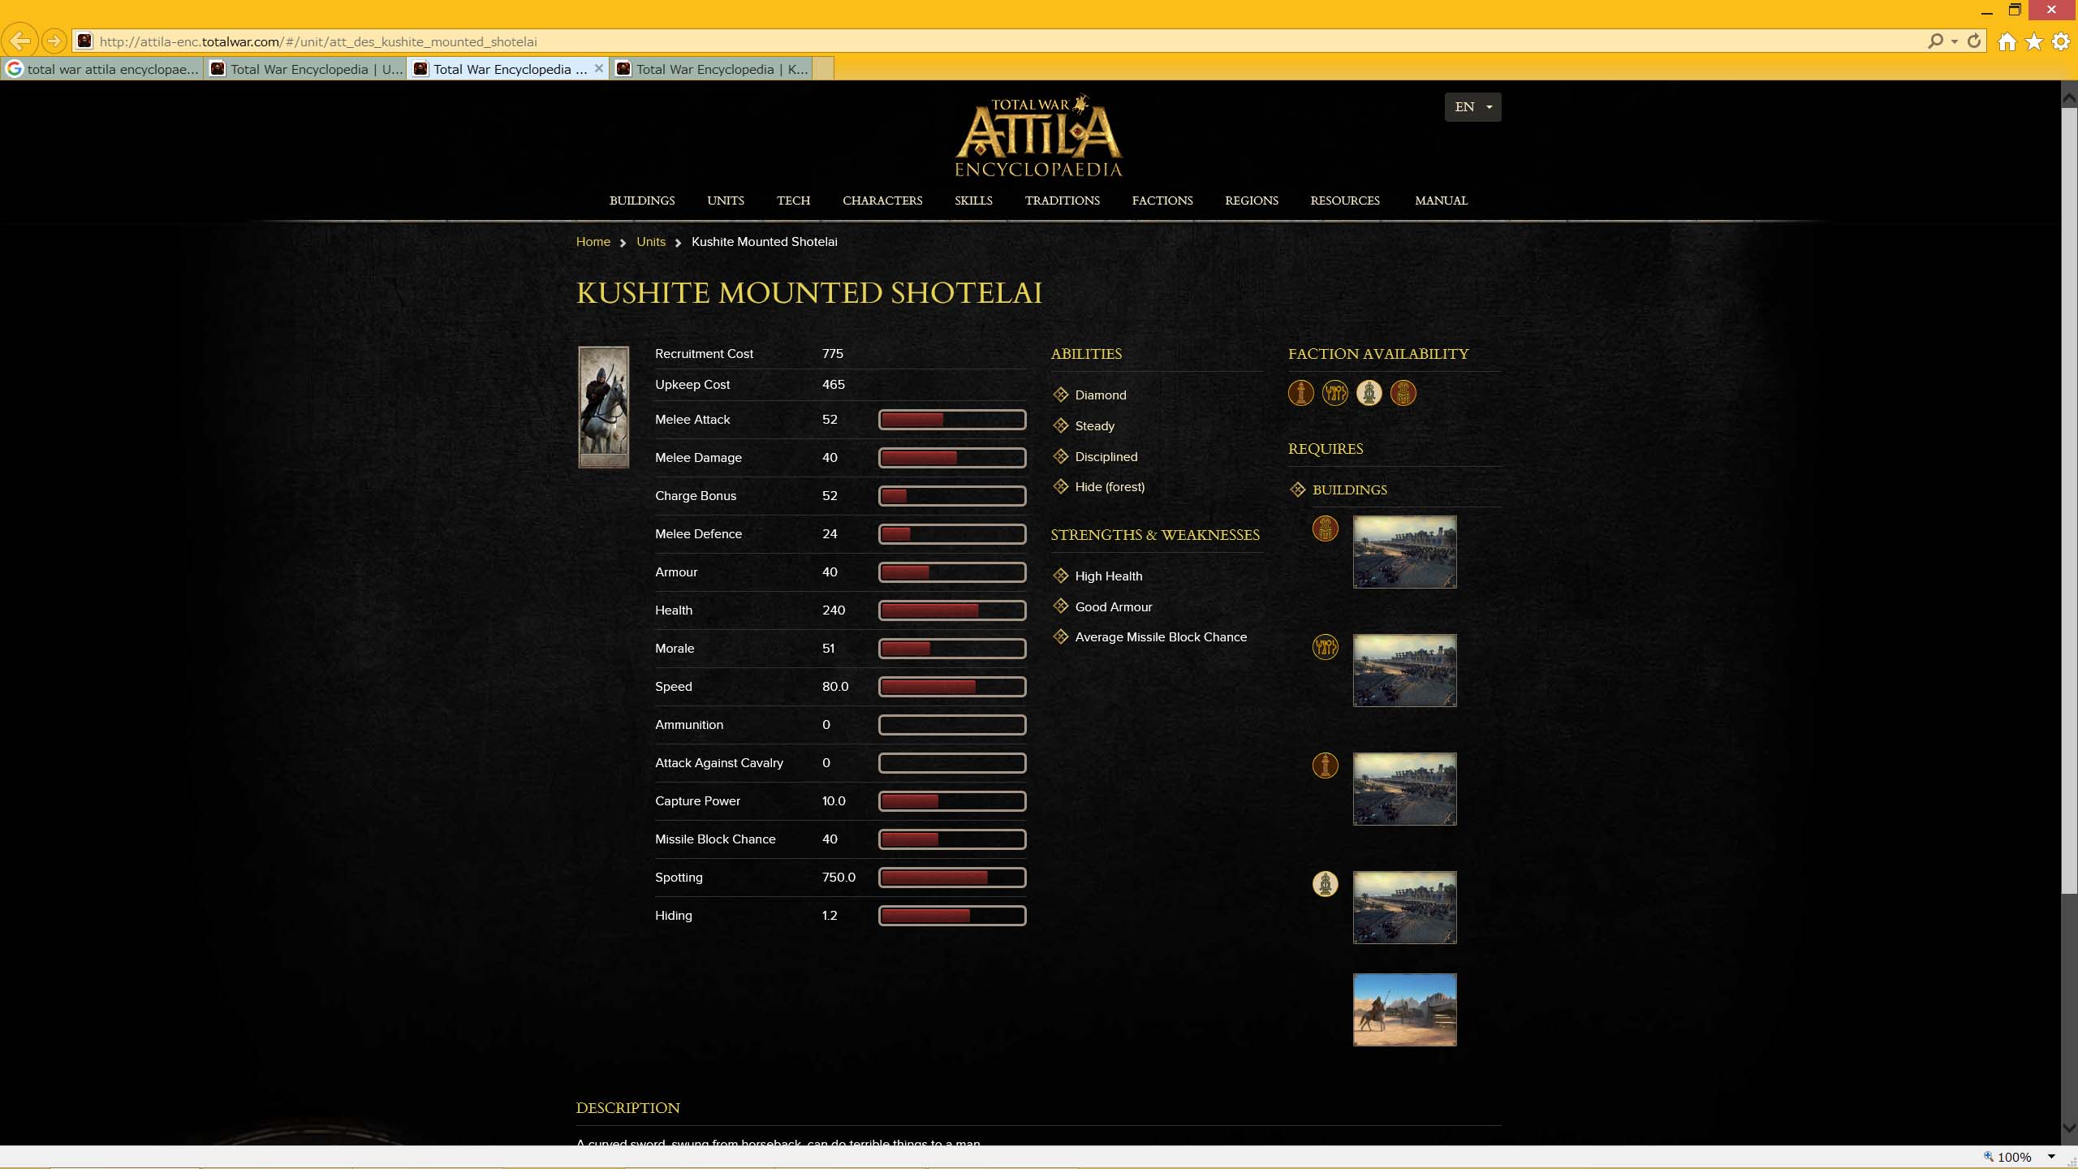Screen dimensions: 2078x1169
Task: Open the TRADITIONS navigation menu
Action: click(x=1062, y=201)
